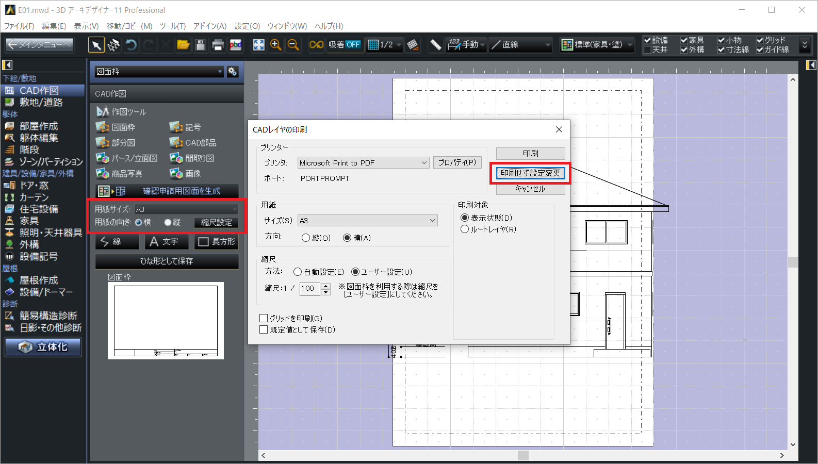Click the fit-to-screen icon
Viewport: 818px width, 464px height.
[258, 45]
